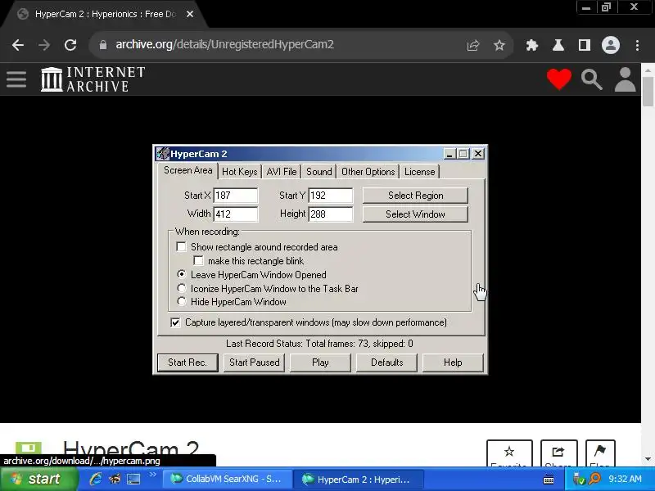Image resolution: width=655 pixels, height=491 pixels.
Task: Open the AVI File tab
Action: pyautogui.click(x=282, y=172)
